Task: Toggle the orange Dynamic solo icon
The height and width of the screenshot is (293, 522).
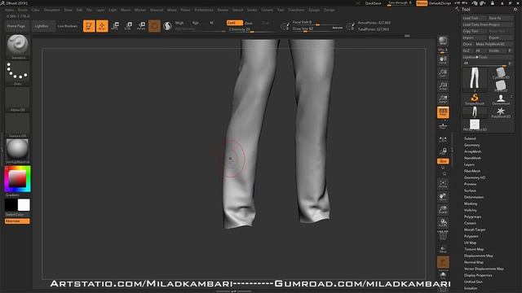Action: (443, 262)
